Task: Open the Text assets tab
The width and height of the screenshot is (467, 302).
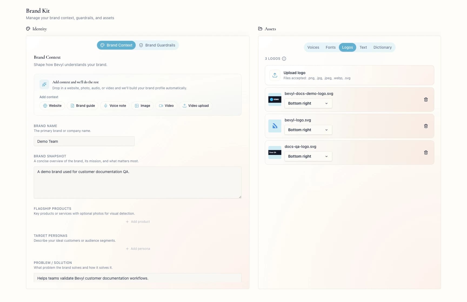Action: pos(363,47)
